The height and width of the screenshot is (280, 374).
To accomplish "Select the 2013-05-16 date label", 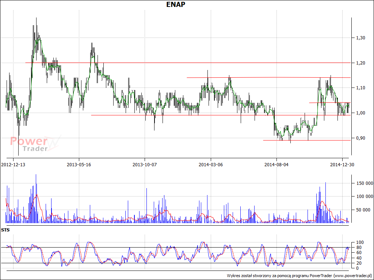I will point(79,164).
